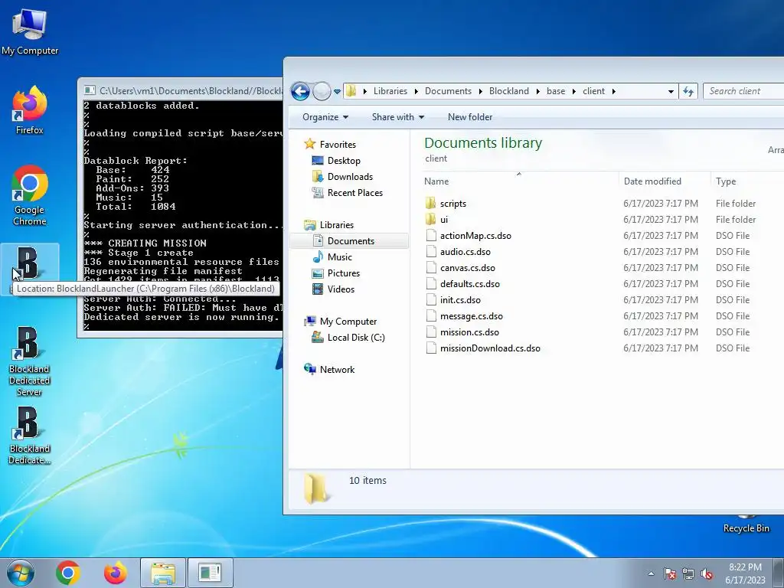Select the mission.cs.dso file

point(469,332)
